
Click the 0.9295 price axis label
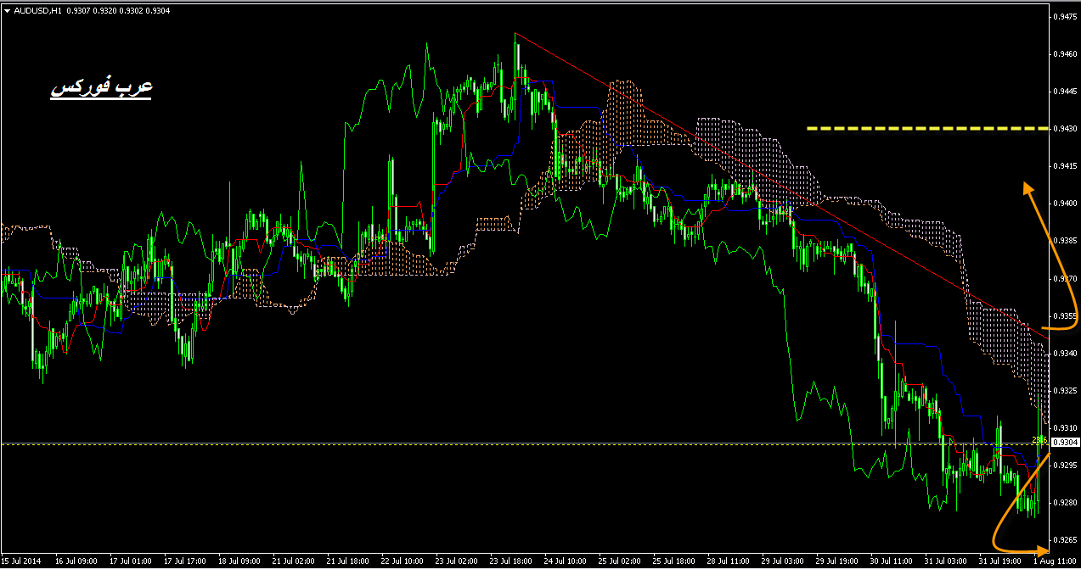[1066, 465]
